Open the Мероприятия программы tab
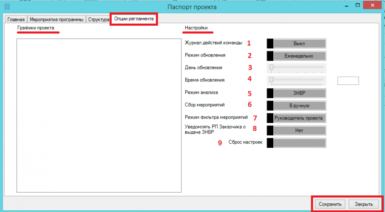The image size is (385, 212). point(57,19)
